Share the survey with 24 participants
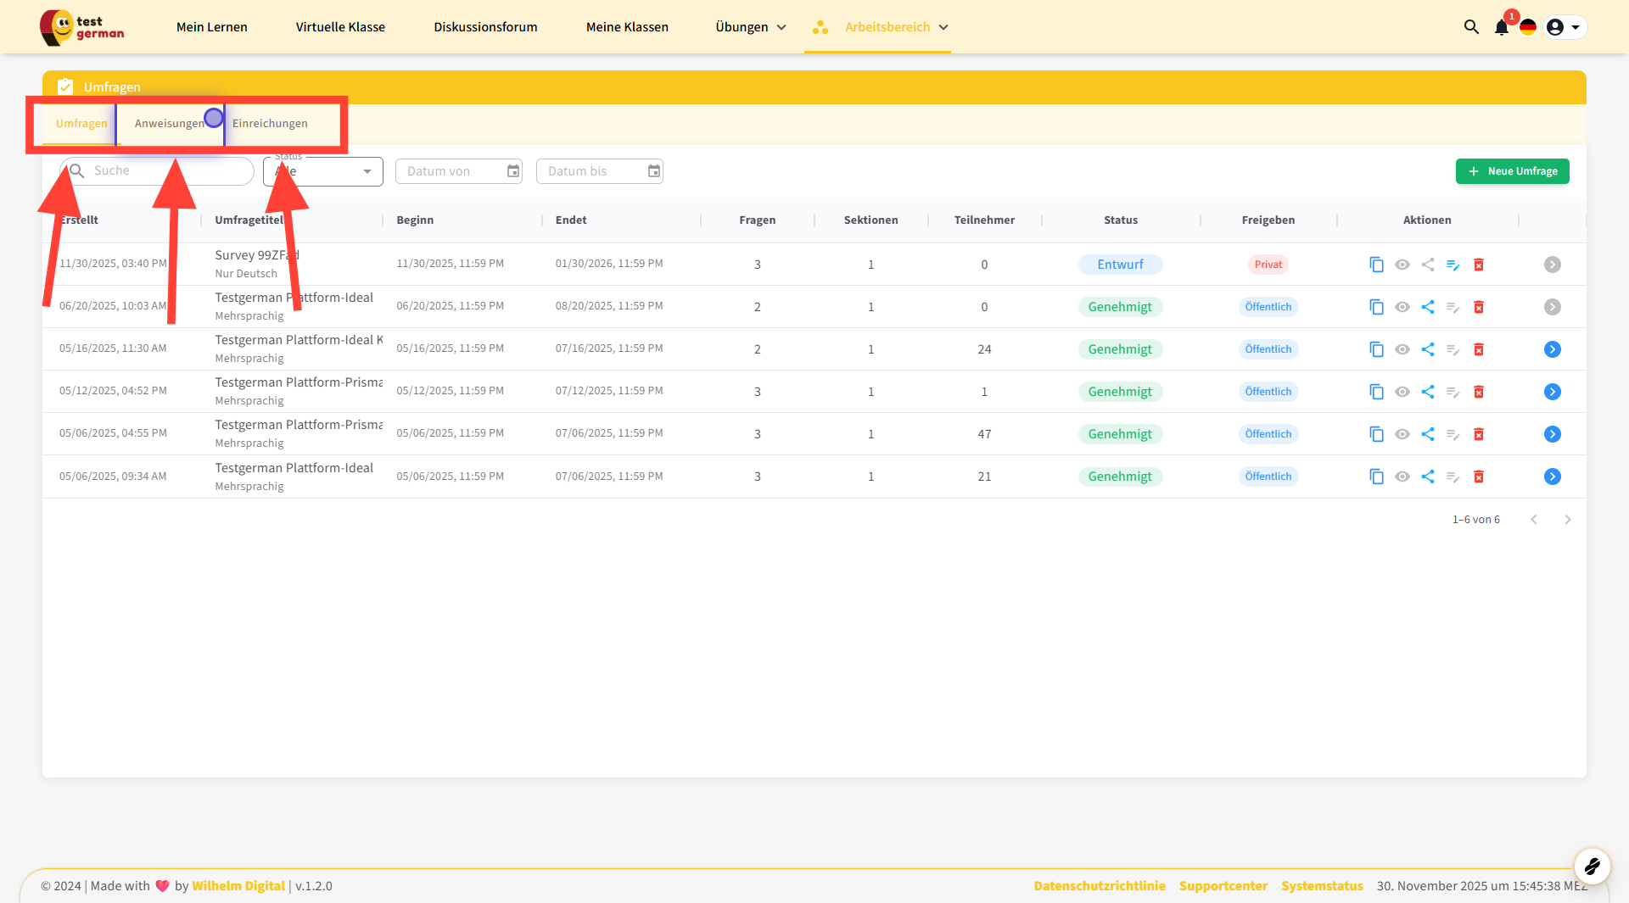The width and height of the screenshot is (1629, 903). tap(1428, 349)
